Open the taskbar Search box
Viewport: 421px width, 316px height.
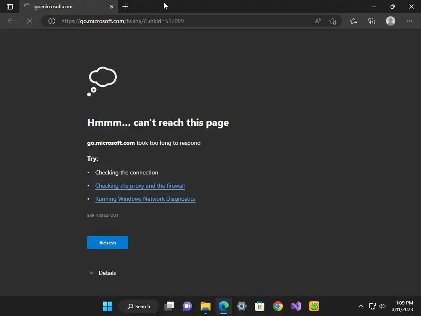click(x=139, y=306)
